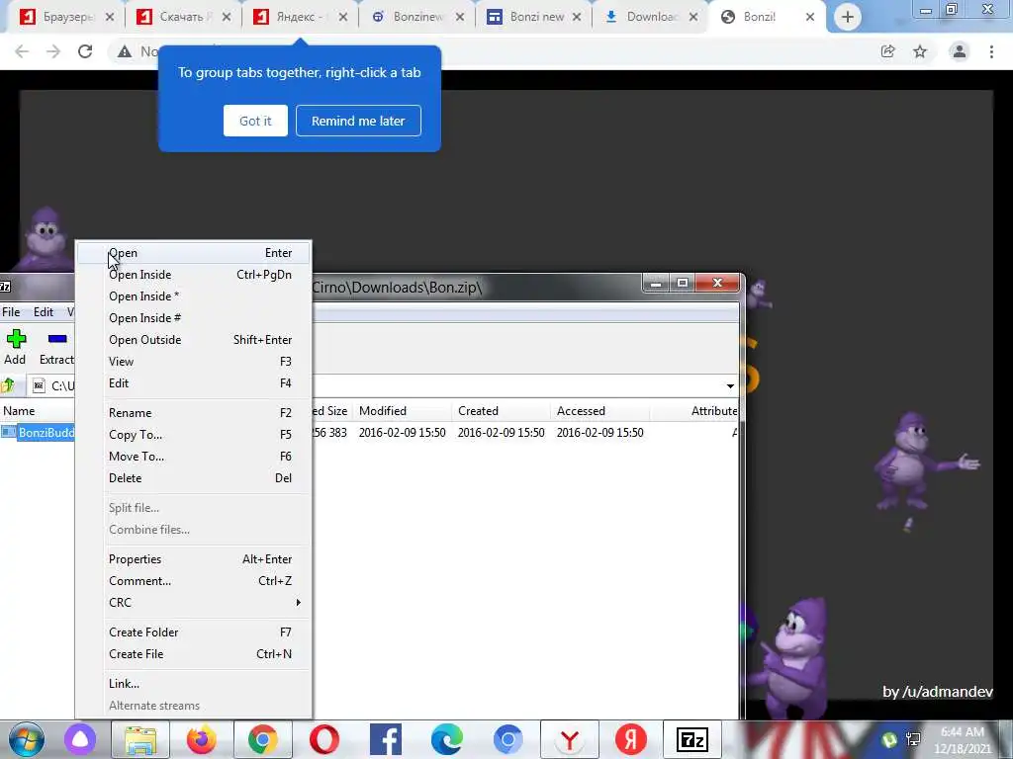The image size is (1013, 759).
Task: Open Properties from the context menu
Action: 194,559
